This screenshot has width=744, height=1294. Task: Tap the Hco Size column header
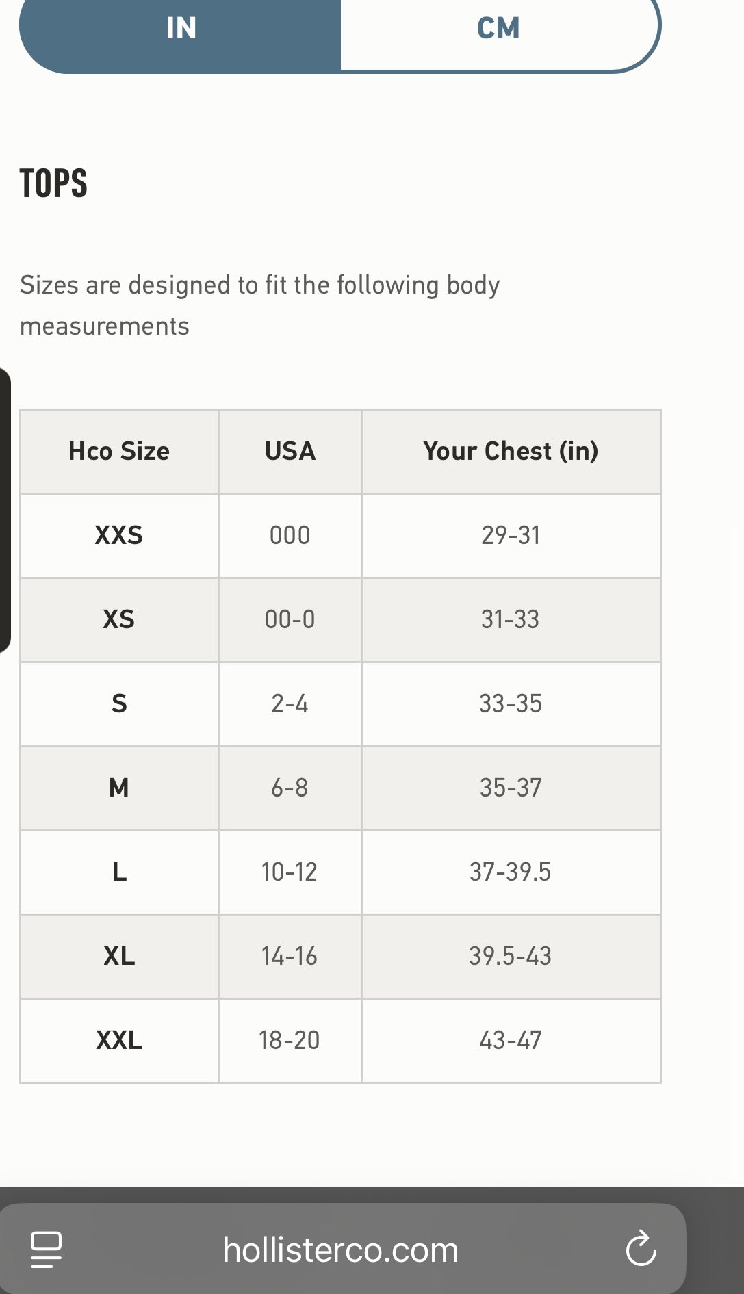(119, 452)
